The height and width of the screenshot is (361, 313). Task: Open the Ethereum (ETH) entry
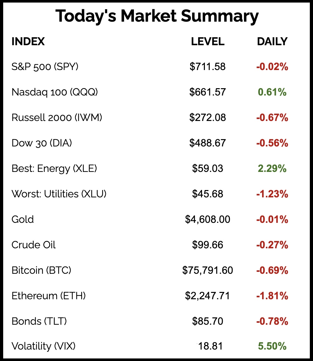(x=49, y=296)
